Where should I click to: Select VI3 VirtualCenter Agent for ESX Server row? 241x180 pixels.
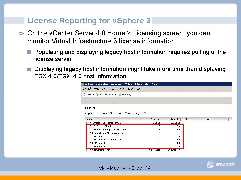pyautogui.click(x=135, y=129)
